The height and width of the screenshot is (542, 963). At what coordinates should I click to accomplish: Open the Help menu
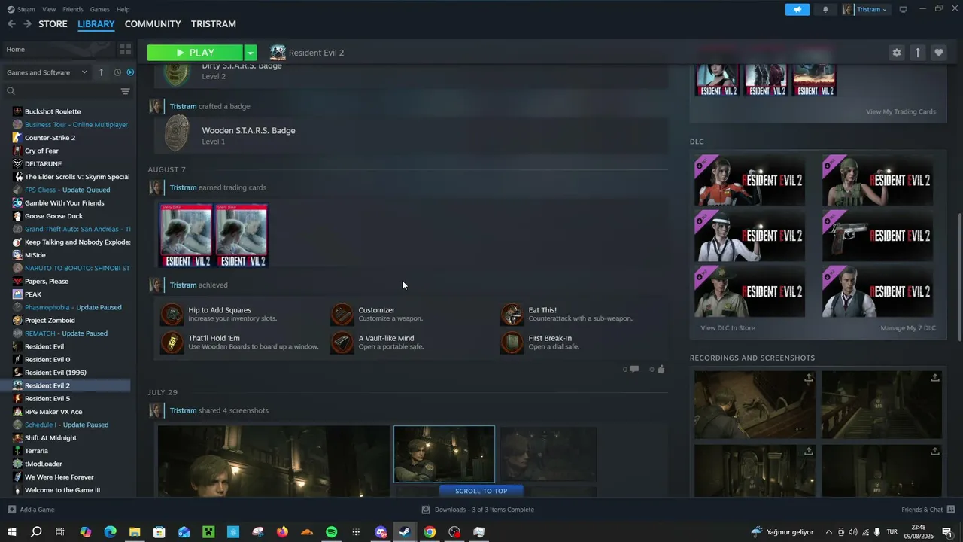(x=123, y=9)
